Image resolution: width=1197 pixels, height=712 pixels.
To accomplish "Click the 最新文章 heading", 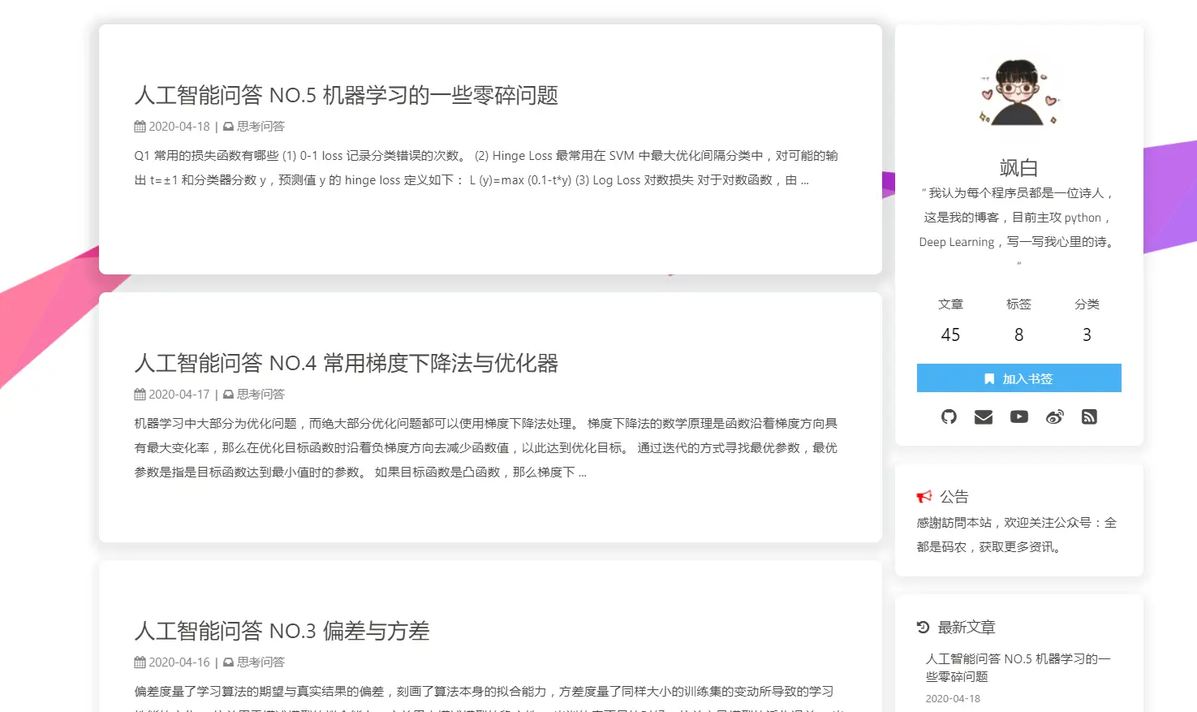I will [x=966, y=628].
